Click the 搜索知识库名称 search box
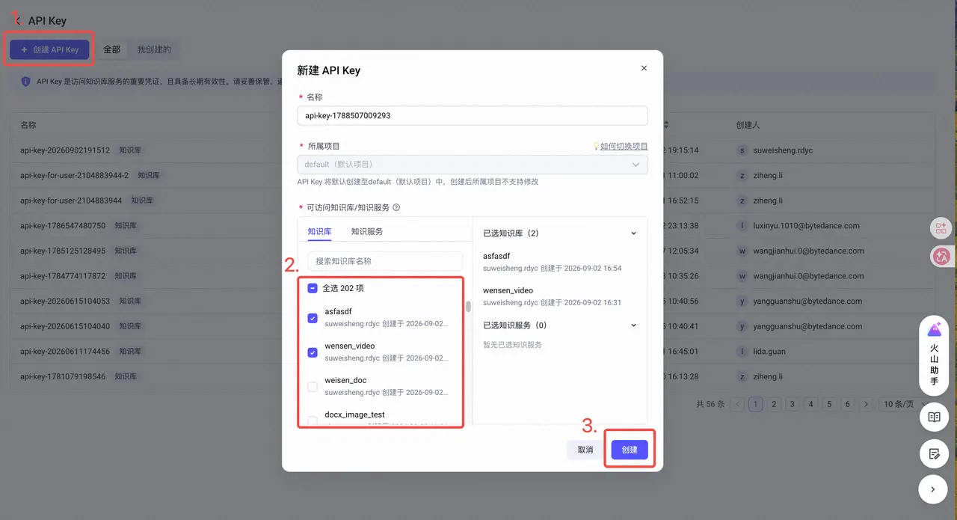957x520 pixels. pyautogui.click(x=385, y=261)
